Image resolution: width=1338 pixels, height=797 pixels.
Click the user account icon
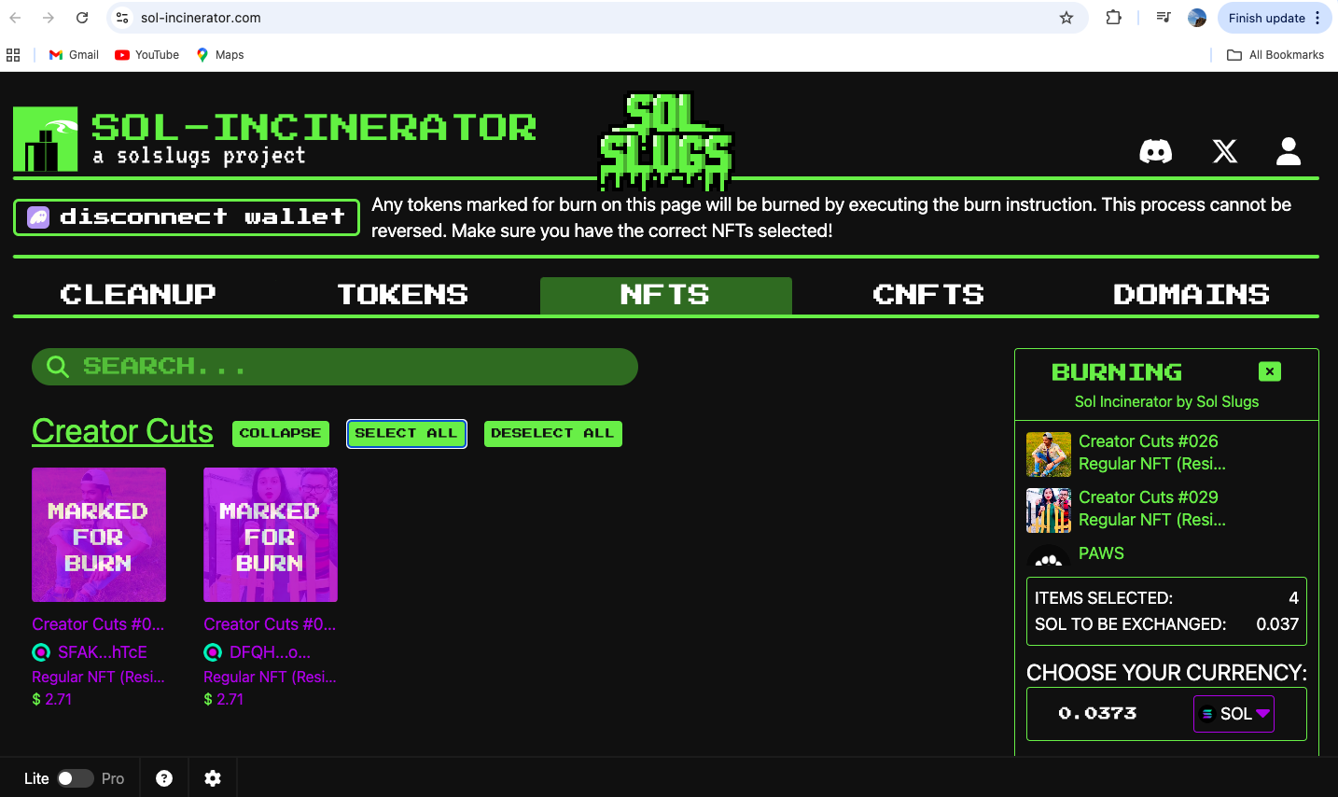pyautogui.click(x=1288, y=150)
